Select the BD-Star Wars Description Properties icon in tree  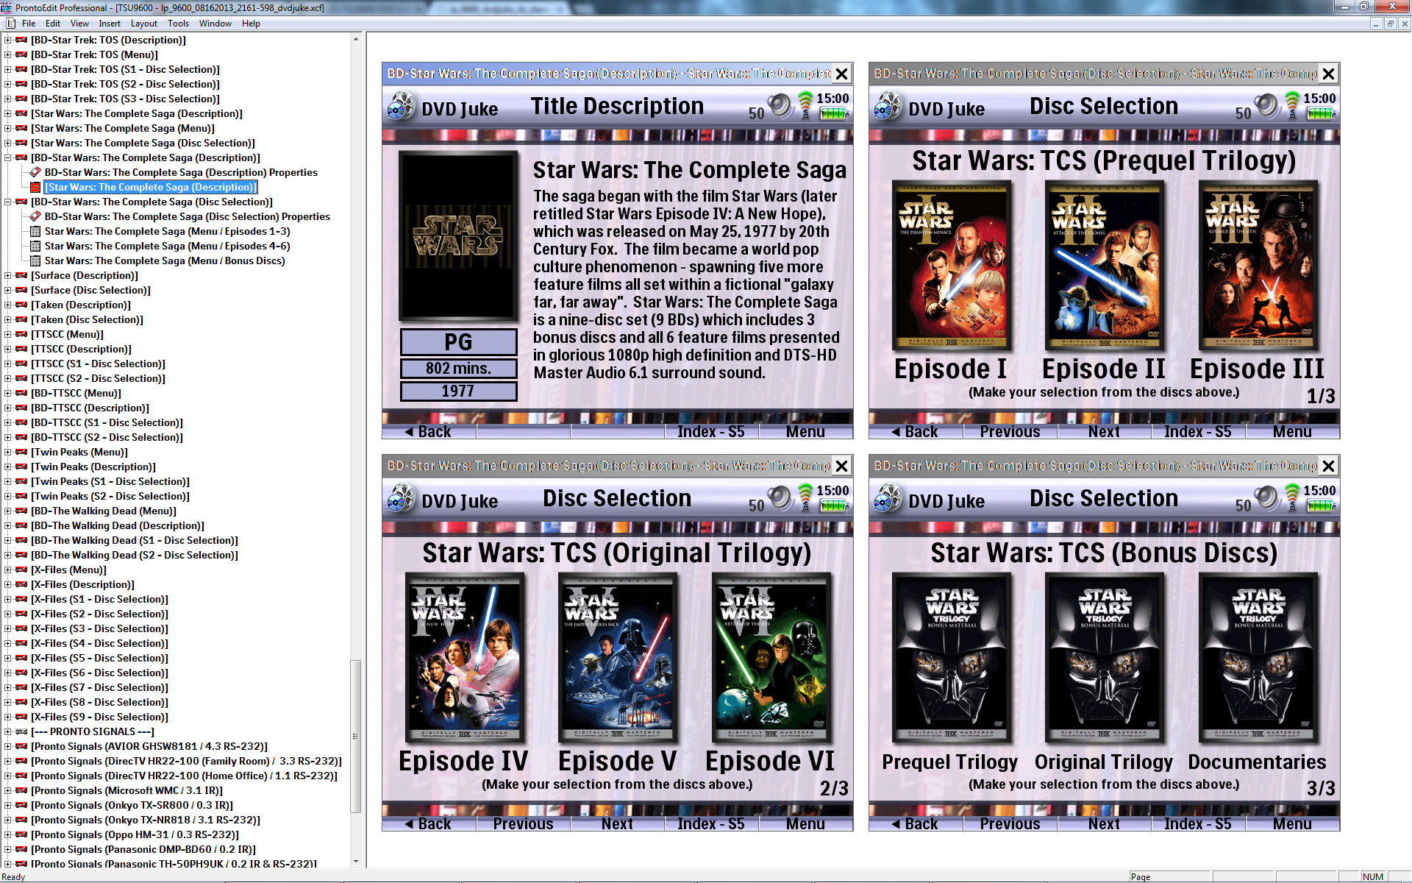click(35, 172)
